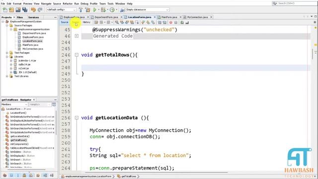The height and width of the screenshot is (179, 318).
Task: Toggle Sort by Source in Navigator
Action: pyautogui.click(x=52, y=175)
